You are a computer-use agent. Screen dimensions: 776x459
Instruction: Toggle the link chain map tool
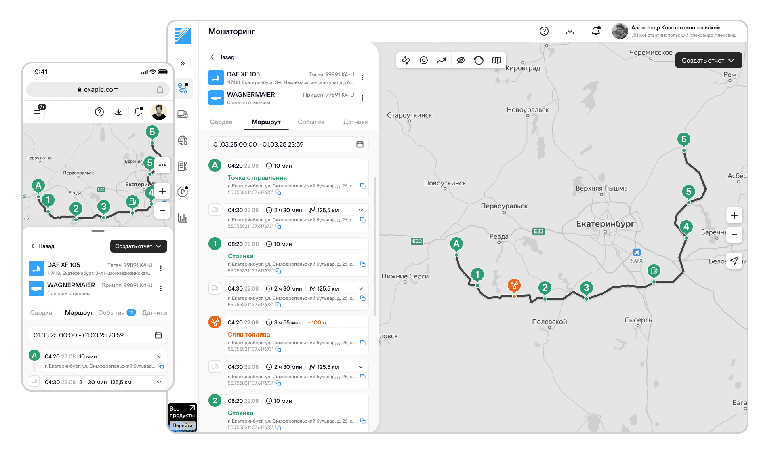pyautogui.click(x=406, y=60)
